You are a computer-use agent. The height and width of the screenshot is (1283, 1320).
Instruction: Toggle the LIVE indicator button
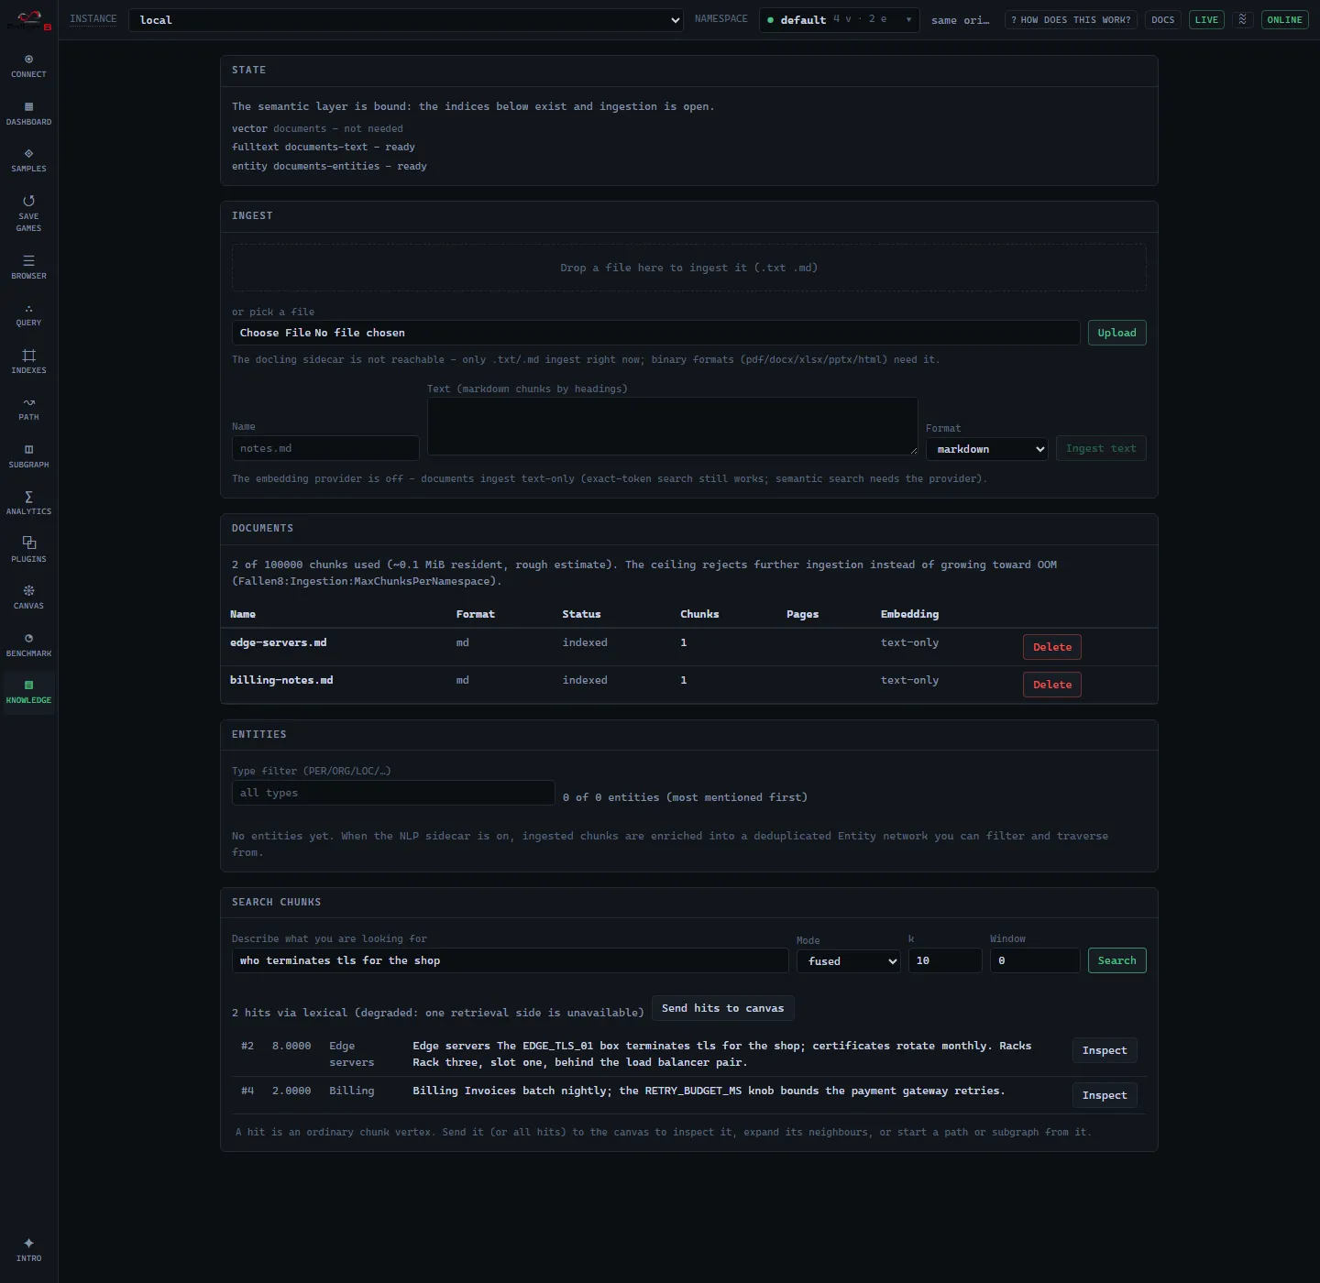click(1206, 19)
